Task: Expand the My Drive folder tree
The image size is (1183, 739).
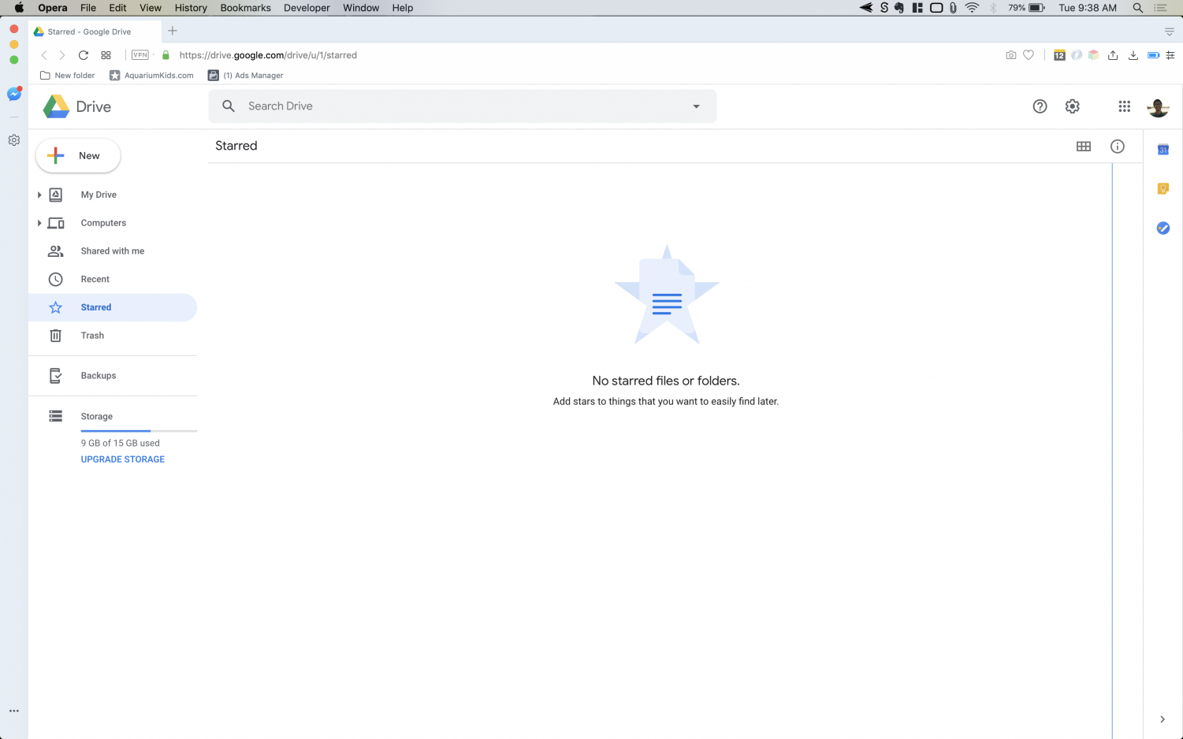Action: 39,195
